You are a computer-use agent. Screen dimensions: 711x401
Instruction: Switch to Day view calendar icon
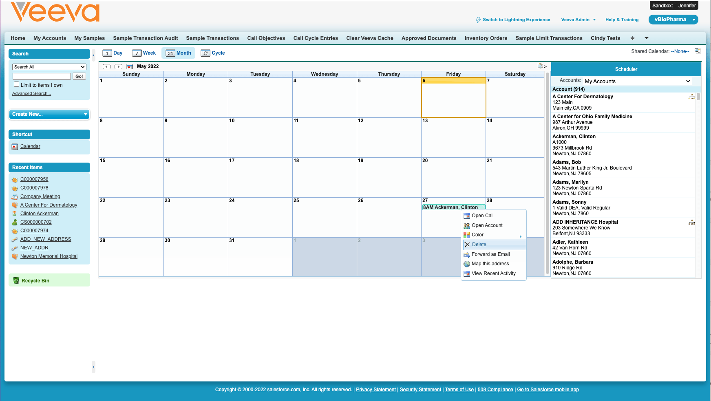[107, 53]
